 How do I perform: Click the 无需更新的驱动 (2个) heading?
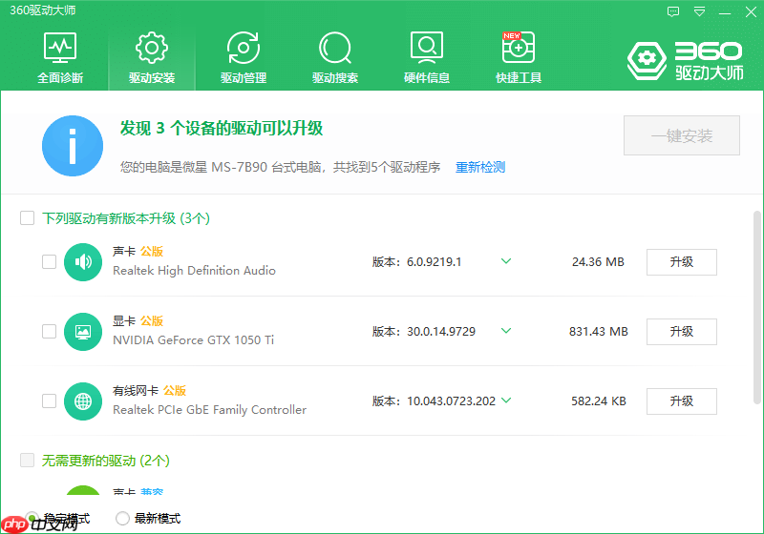click(x=106, y=461)
